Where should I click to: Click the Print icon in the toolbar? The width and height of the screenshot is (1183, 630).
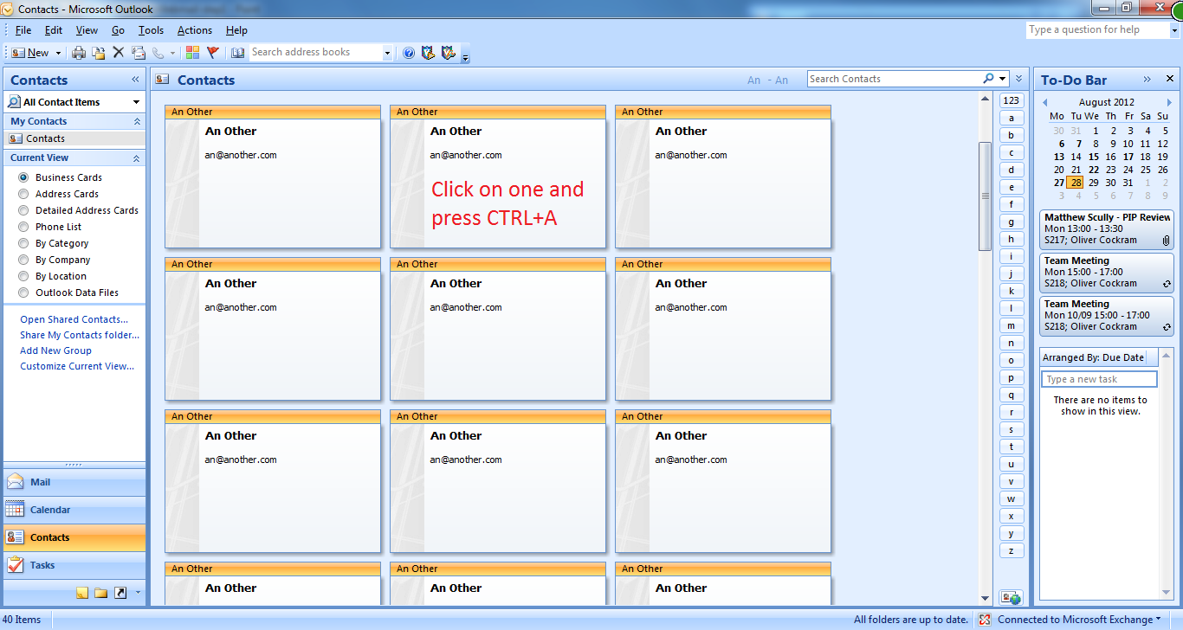click(x=79, y=53)
